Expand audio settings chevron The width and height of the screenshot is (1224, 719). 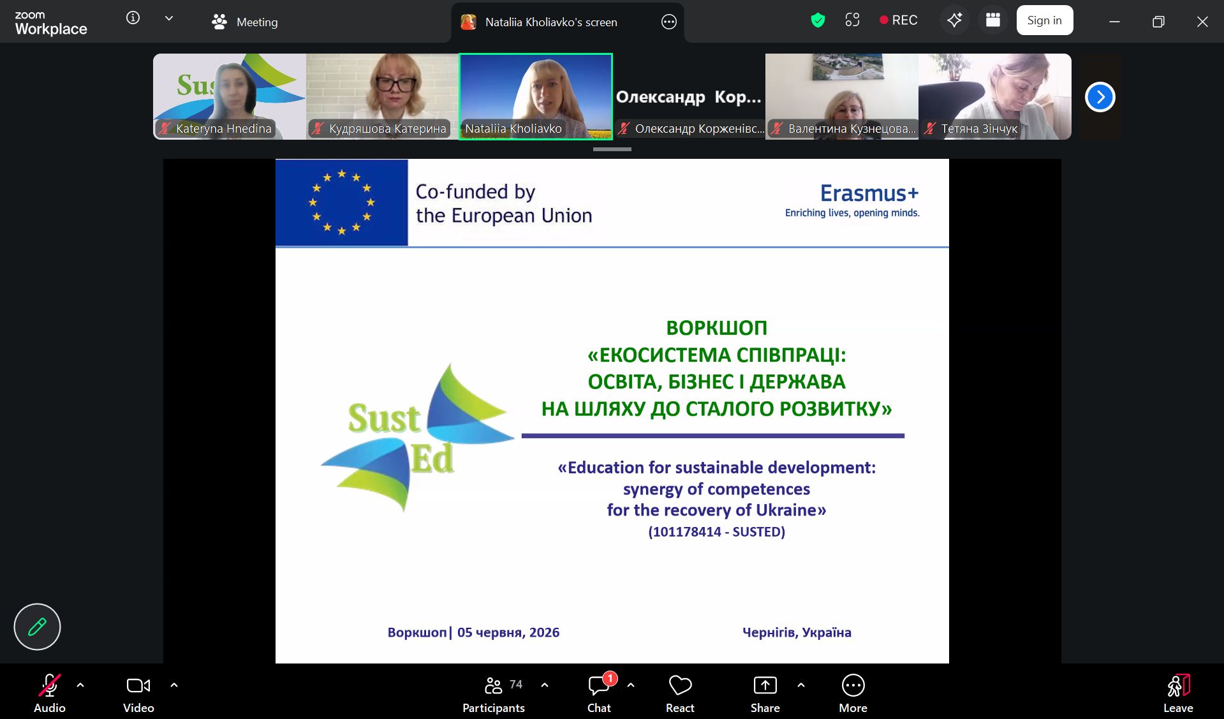80,685
